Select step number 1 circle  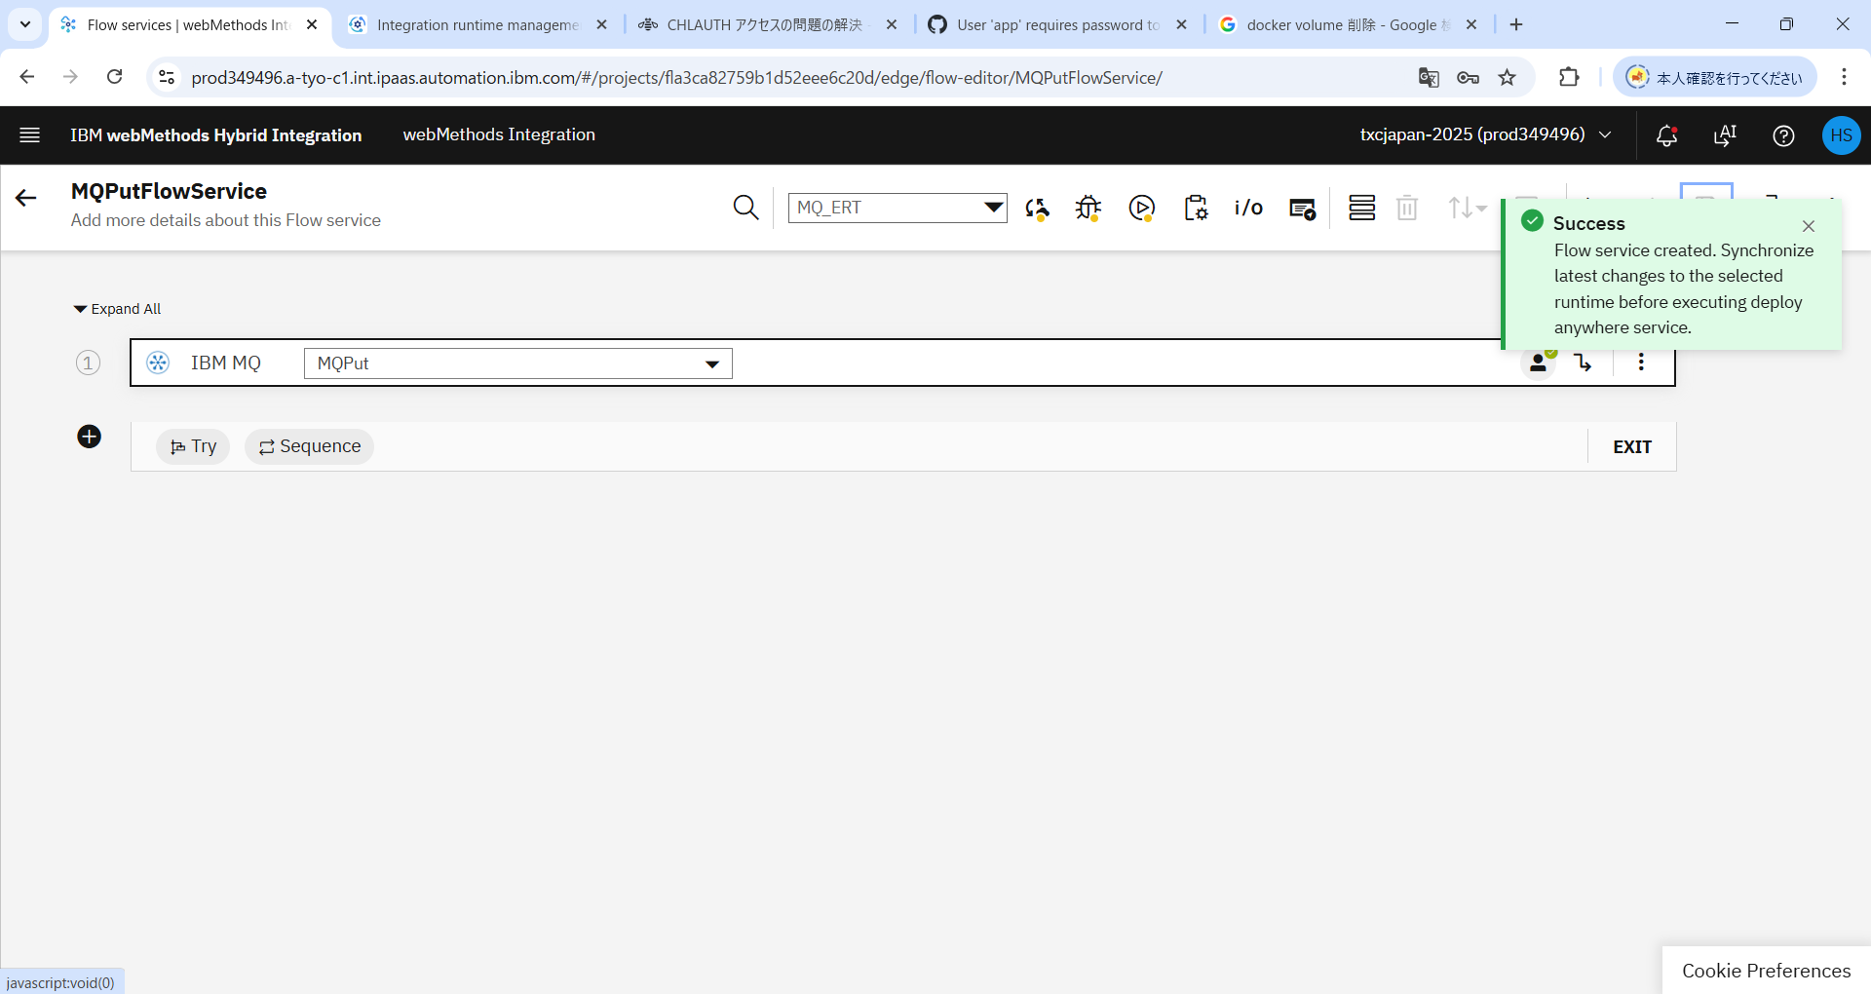[88, 363]
